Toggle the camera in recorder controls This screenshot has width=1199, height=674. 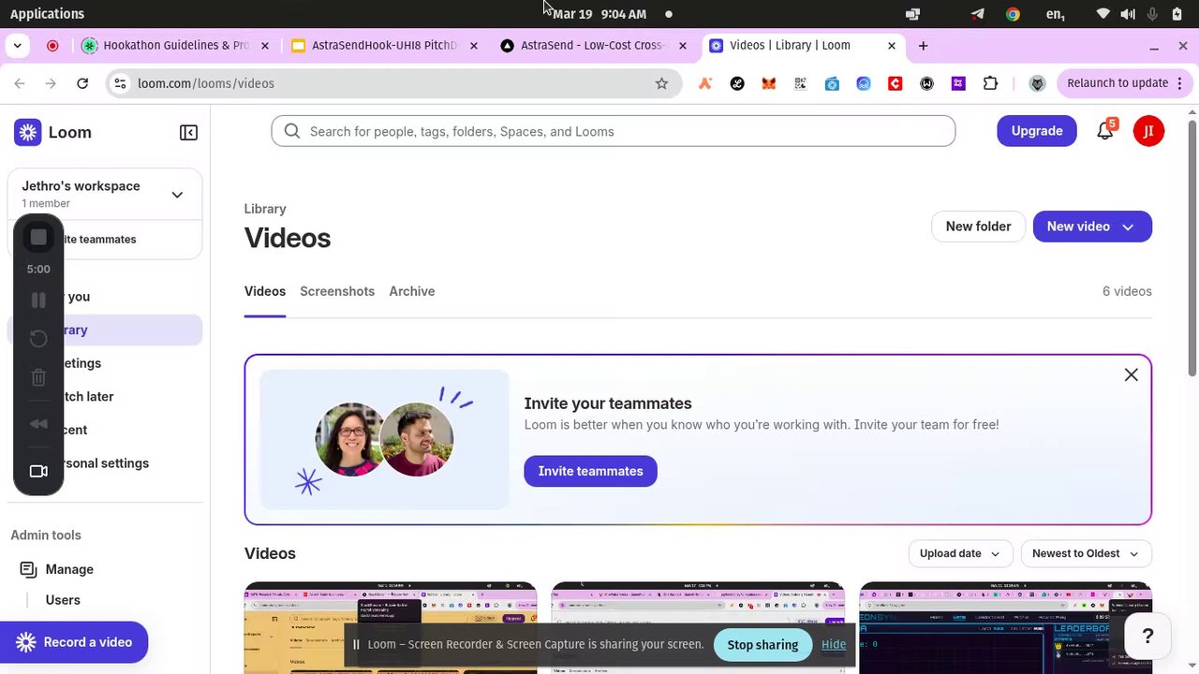pos(38,471)
